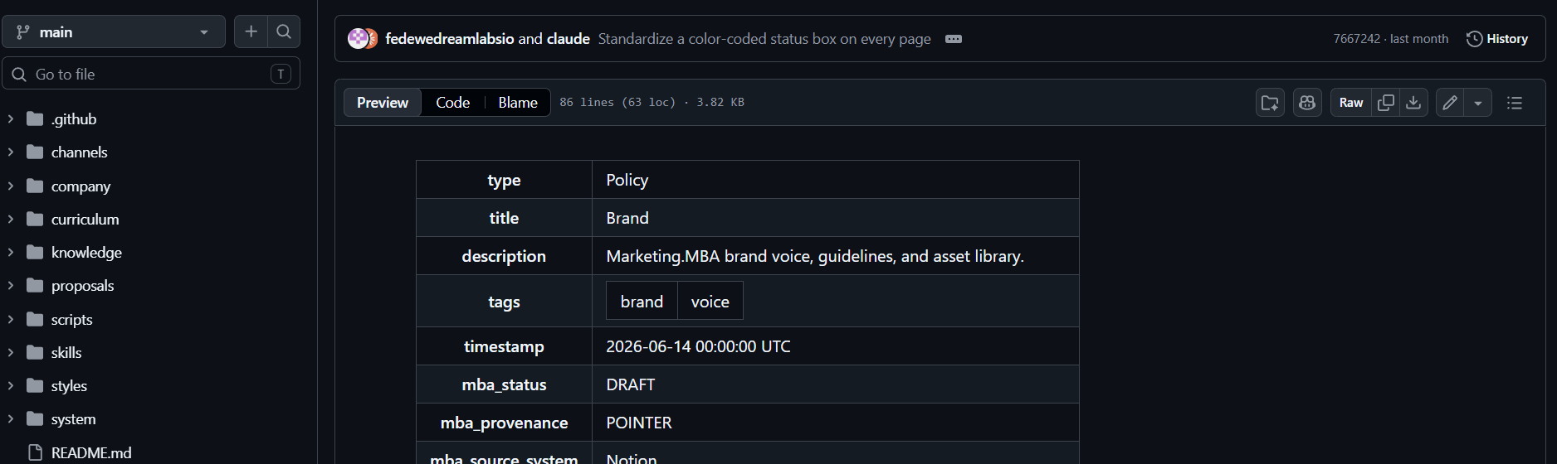
Task: Open the main branch dropdown
Action: (114, 31)
